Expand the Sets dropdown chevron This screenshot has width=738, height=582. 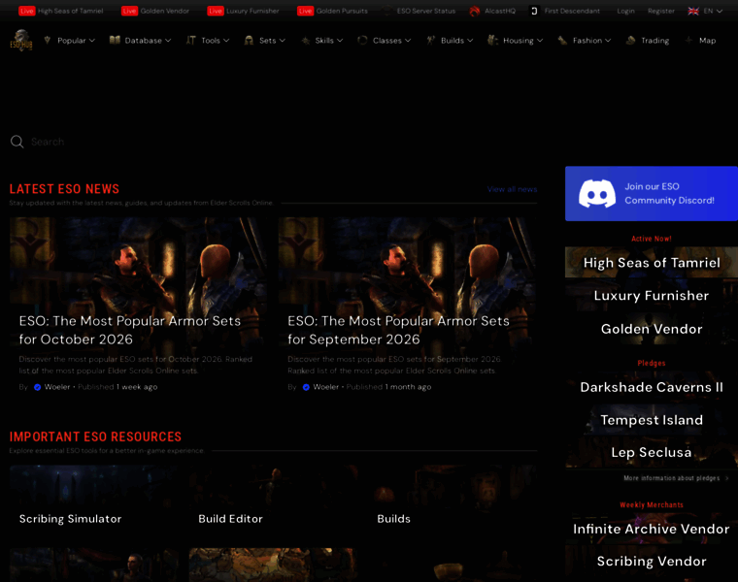pyautogui.click(x=283, y=41)
